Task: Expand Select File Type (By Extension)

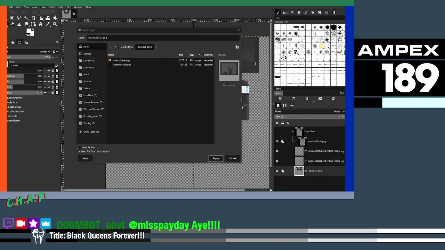Action: (x=94, y=152)
